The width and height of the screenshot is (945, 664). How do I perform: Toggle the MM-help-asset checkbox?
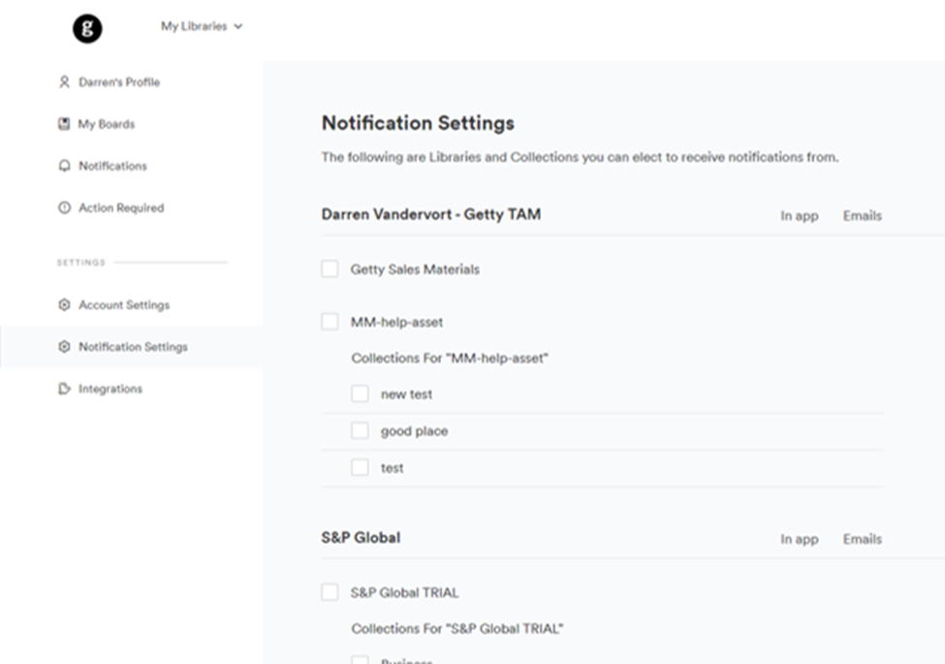click(x=330, y=322)
